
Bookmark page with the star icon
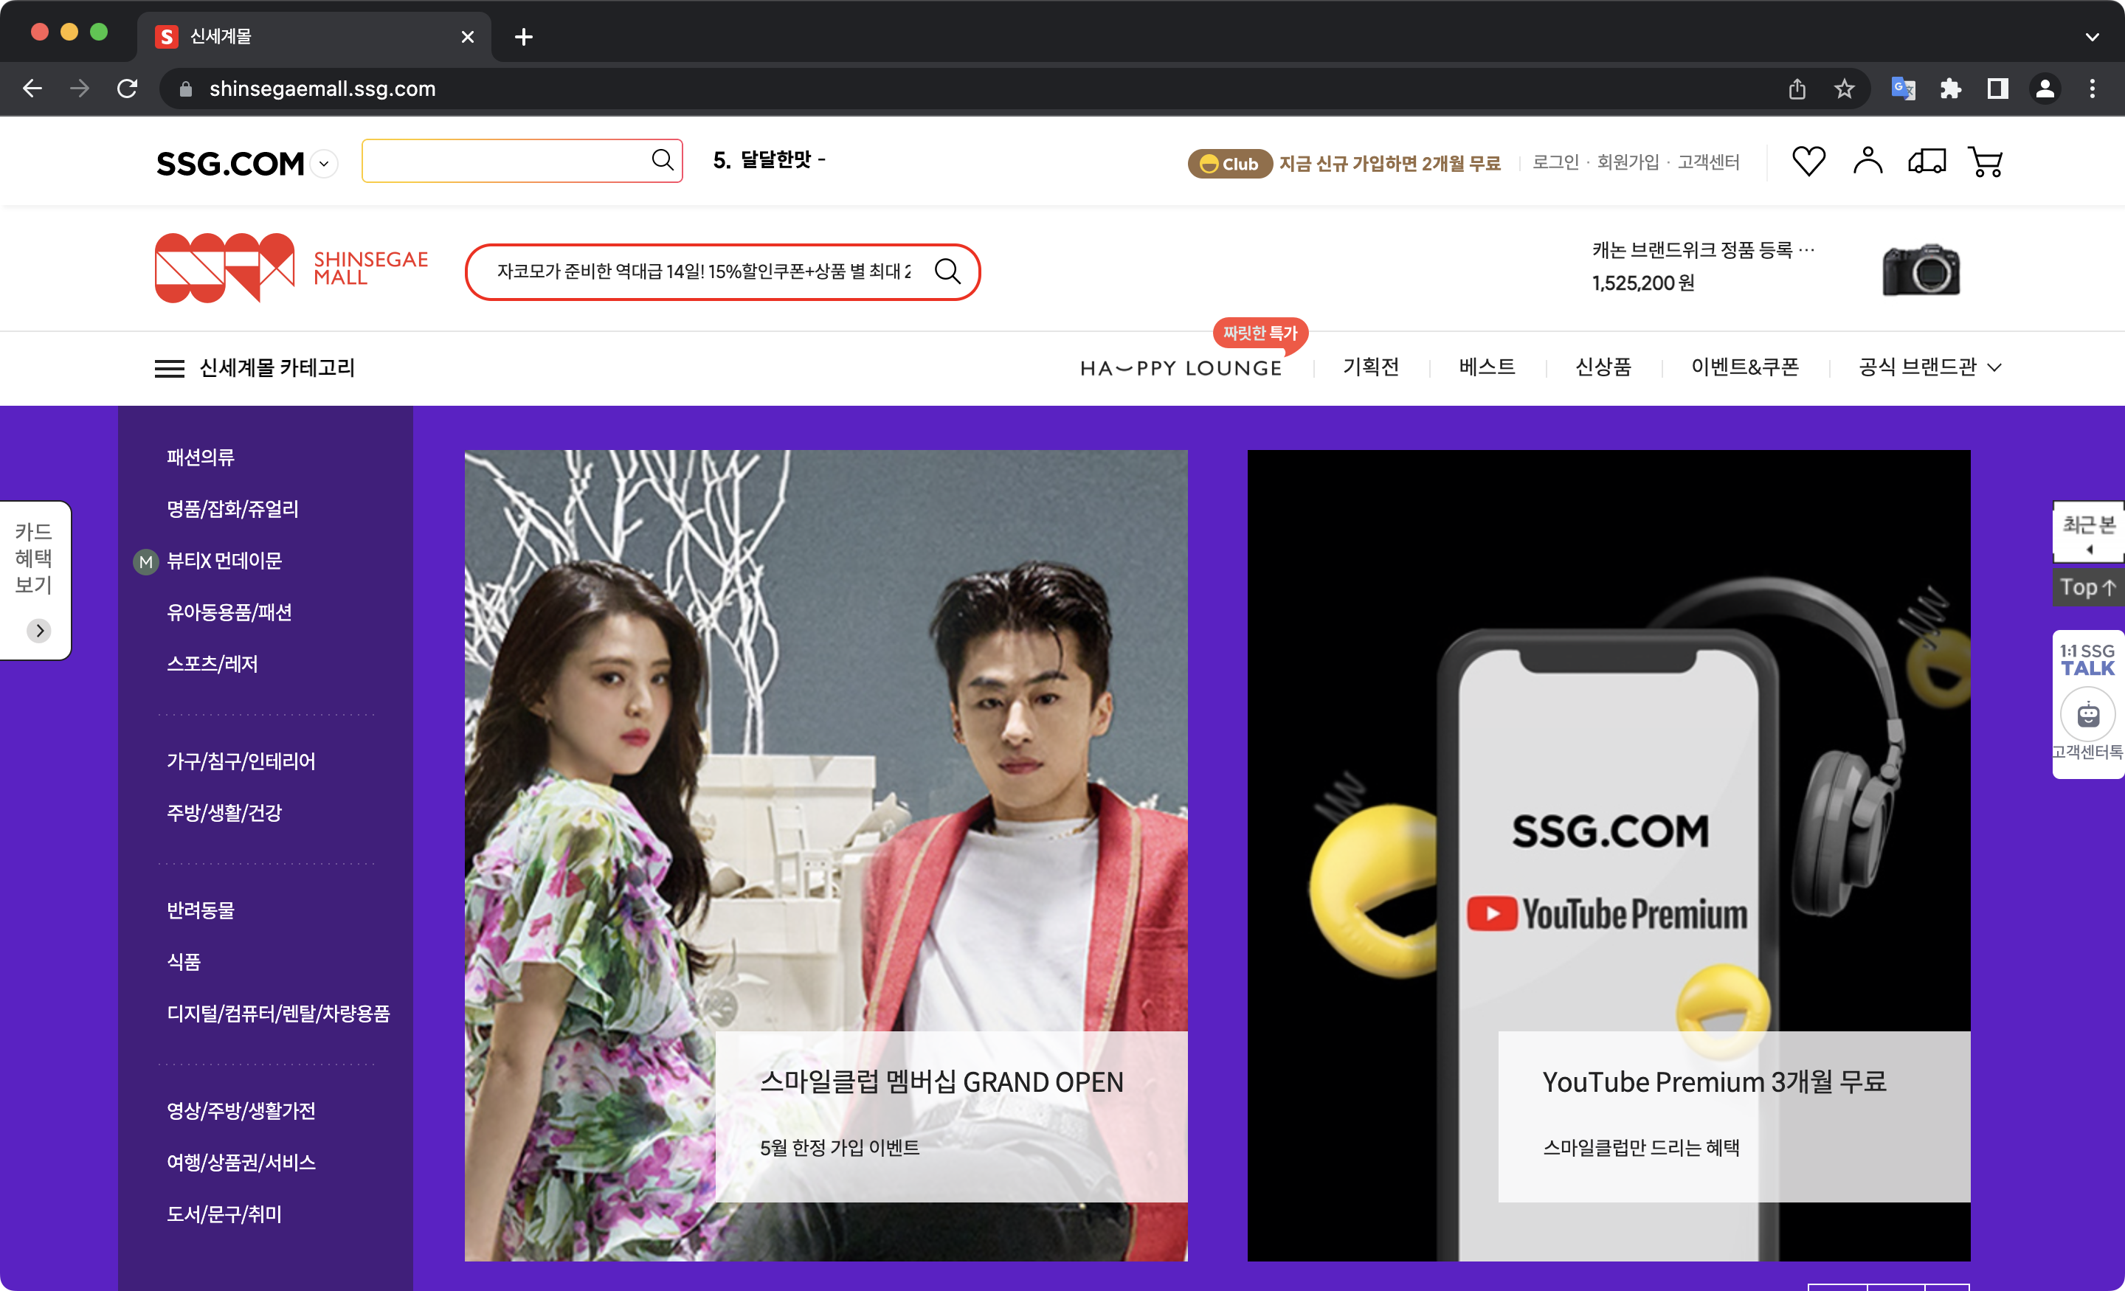point(1844,89)
